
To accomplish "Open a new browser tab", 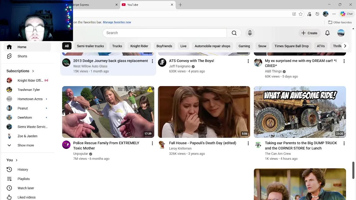I will pyautogui.click(x=180, y=5).
